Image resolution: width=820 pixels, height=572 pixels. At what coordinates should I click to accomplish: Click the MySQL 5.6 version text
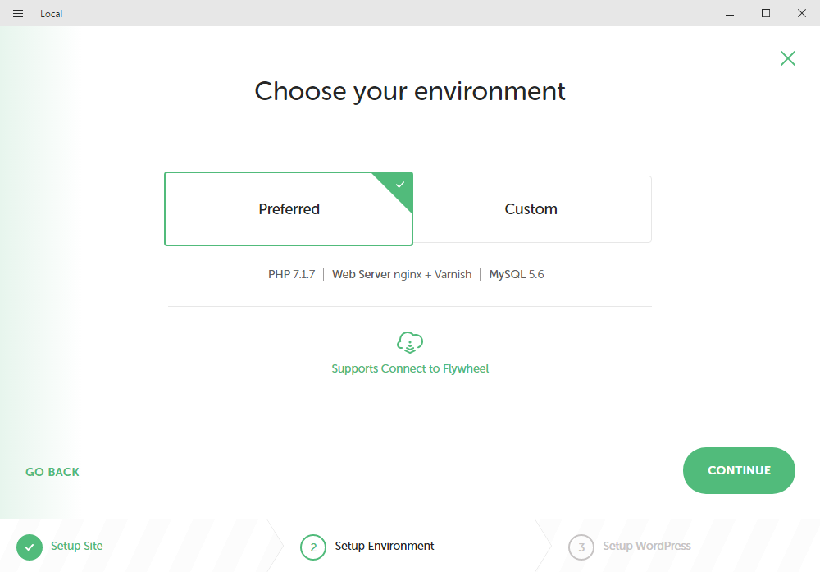(x=517, y=275)
